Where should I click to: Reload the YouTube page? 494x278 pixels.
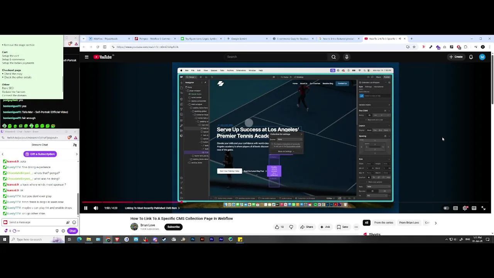point(98,47)
